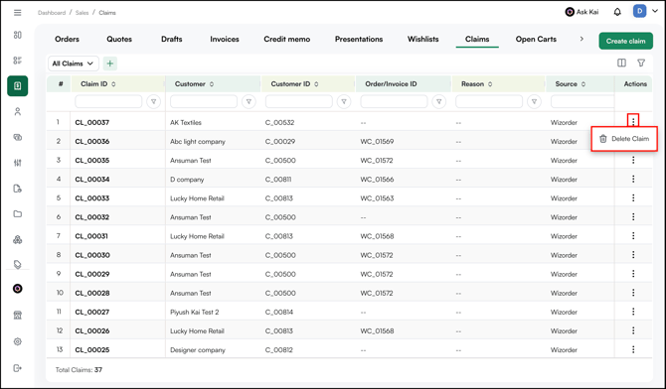Open the gear settings sidebar icon

coord(18,341)
